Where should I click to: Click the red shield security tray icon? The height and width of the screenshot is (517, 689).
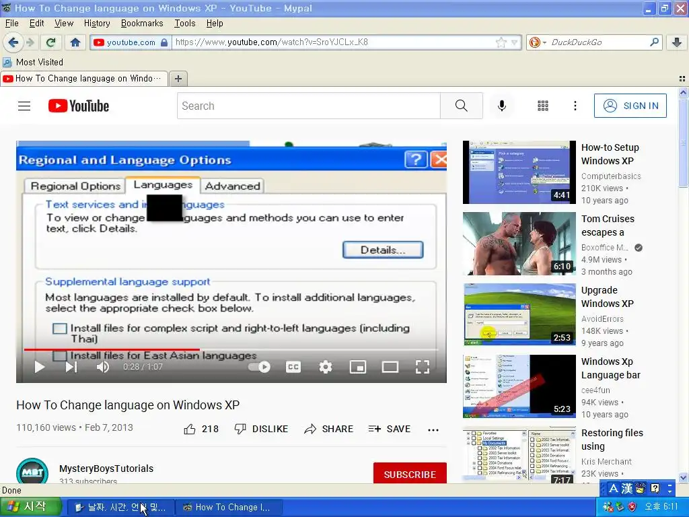[632, 507]
